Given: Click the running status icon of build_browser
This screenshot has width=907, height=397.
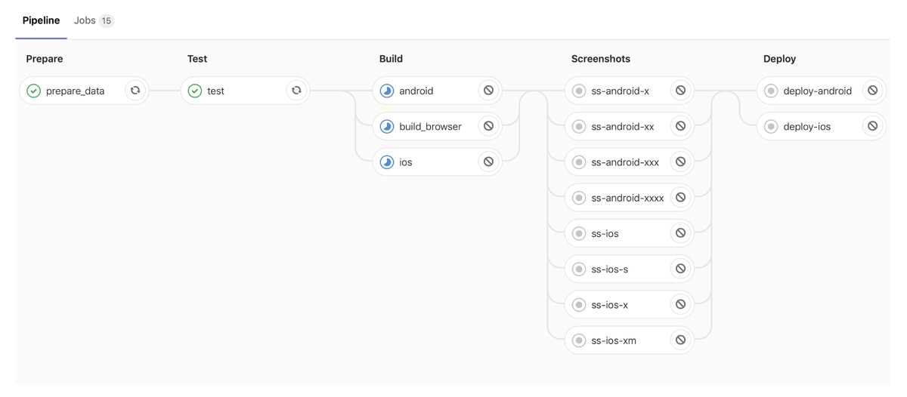Looking at the screenshot, I should point(387,126).
